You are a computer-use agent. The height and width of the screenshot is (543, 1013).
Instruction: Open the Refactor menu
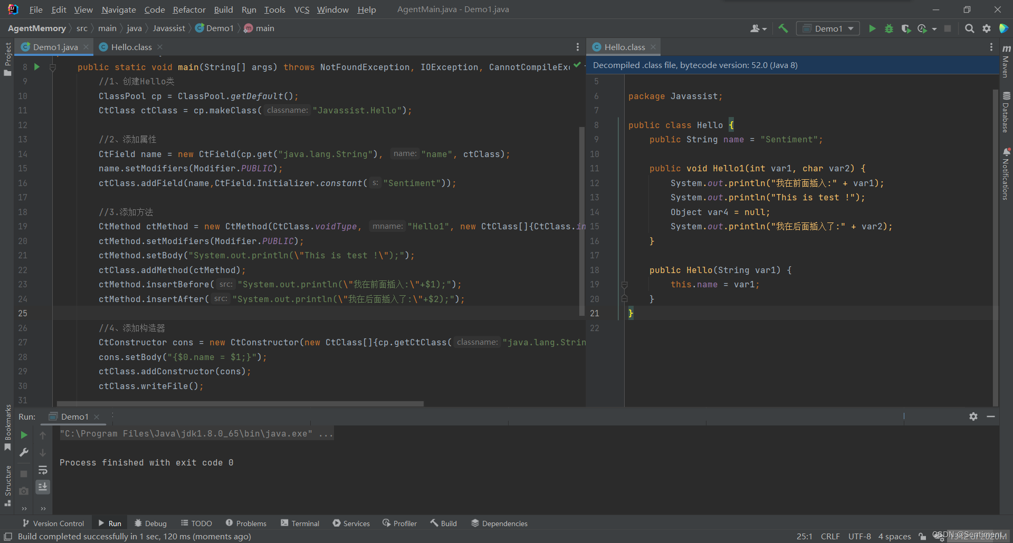(189, 9)
